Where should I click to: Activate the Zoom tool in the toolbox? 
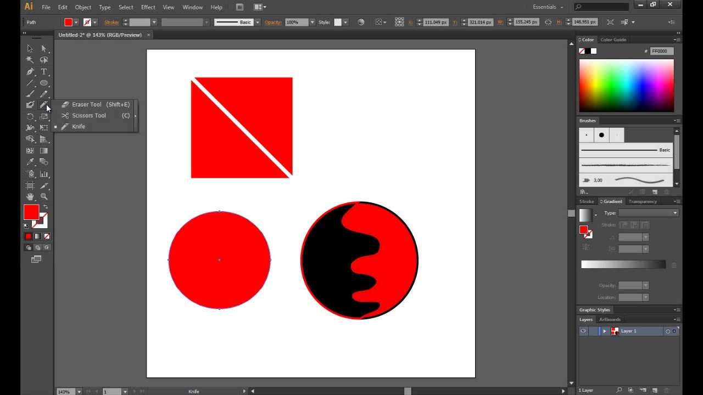(x=44, y=196)
